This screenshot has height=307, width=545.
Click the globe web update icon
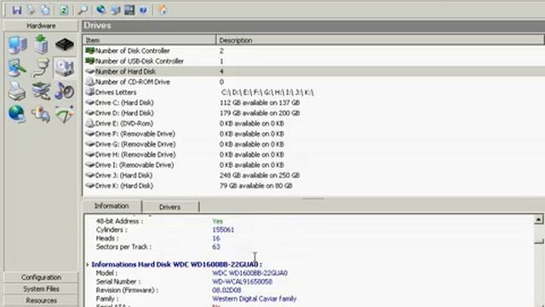pos(101,9)
